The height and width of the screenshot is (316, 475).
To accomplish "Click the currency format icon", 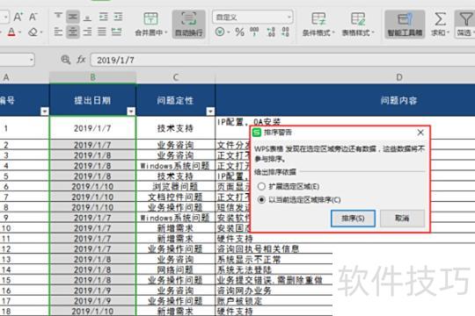I will pyautogui.click(x=220, y=32).
